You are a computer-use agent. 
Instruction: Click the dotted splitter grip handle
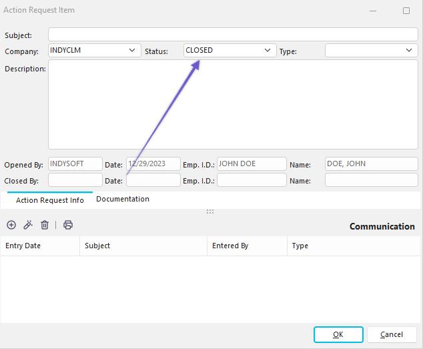pyautogui.click(x=210, y=212)
